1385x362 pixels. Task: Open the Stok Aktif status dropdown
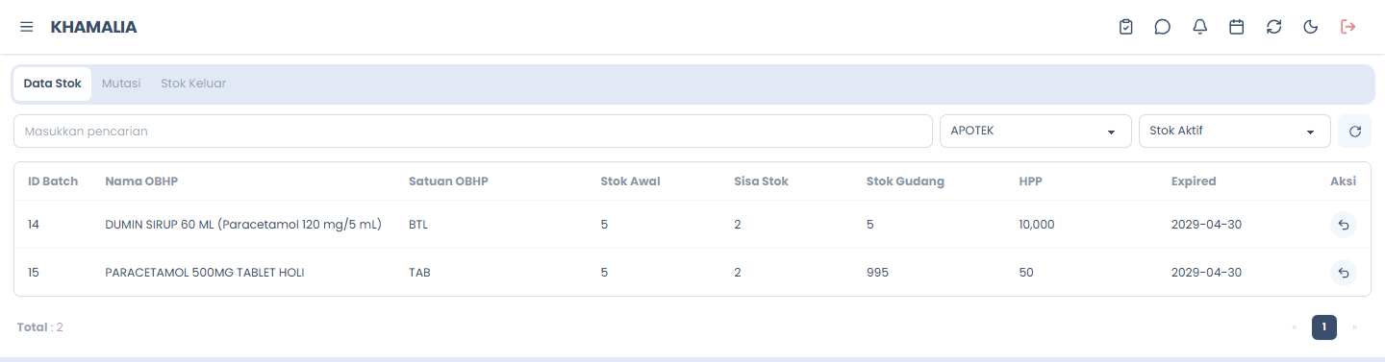tap(1235, 132)
